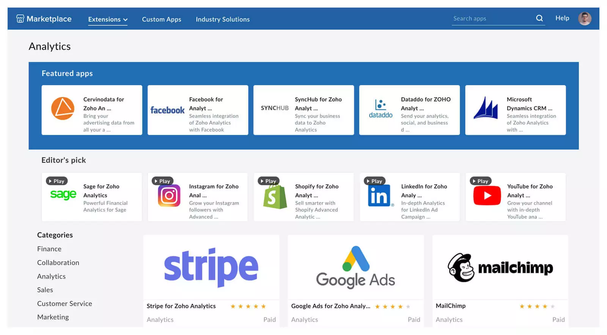Click the Marketplace home title
Viewport: 607px width, 335px height.
pos(49,19)
